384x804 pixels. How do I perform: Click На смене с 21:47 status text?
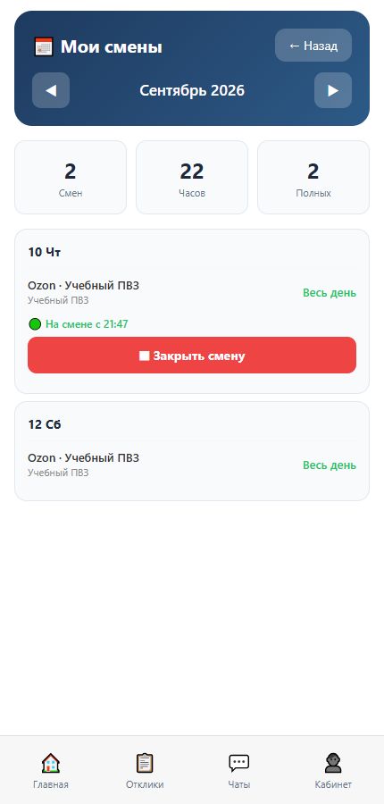tap(87, 324)
